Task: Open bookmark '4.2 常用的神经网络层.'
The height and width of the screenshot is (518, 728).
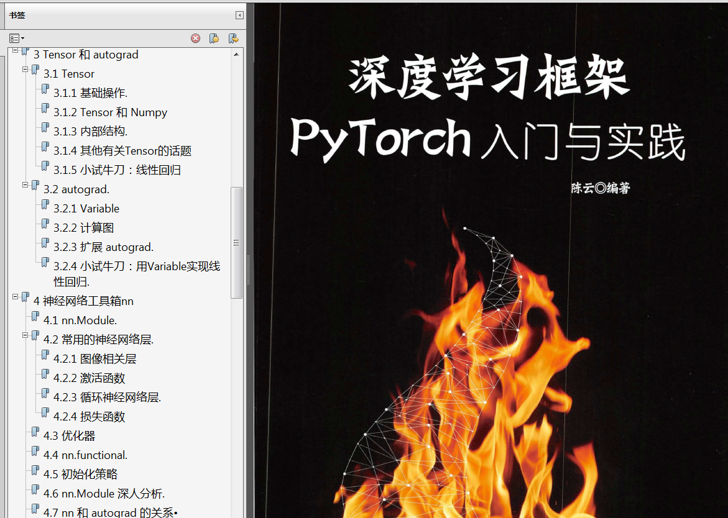Action: pyautogui.click(x=98, y=340)
